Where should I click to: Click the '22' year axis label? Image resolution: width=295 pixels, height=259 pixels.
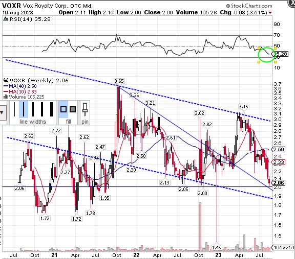click(136, 255)
